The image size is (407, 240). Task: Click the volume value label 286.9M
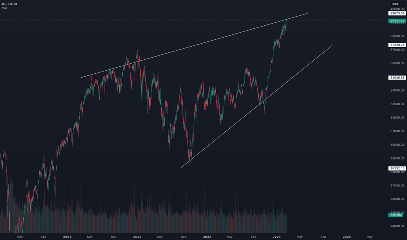point(396,215)
